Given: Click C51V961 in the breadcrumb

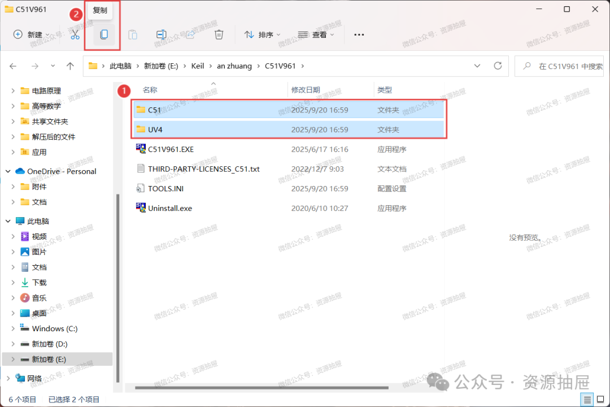Looking at the screenshot, I should click(280, 66).
